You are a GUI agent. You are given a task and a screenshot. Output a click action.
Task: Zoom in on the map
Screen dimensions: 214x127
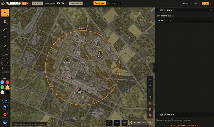tap(150, 79)
